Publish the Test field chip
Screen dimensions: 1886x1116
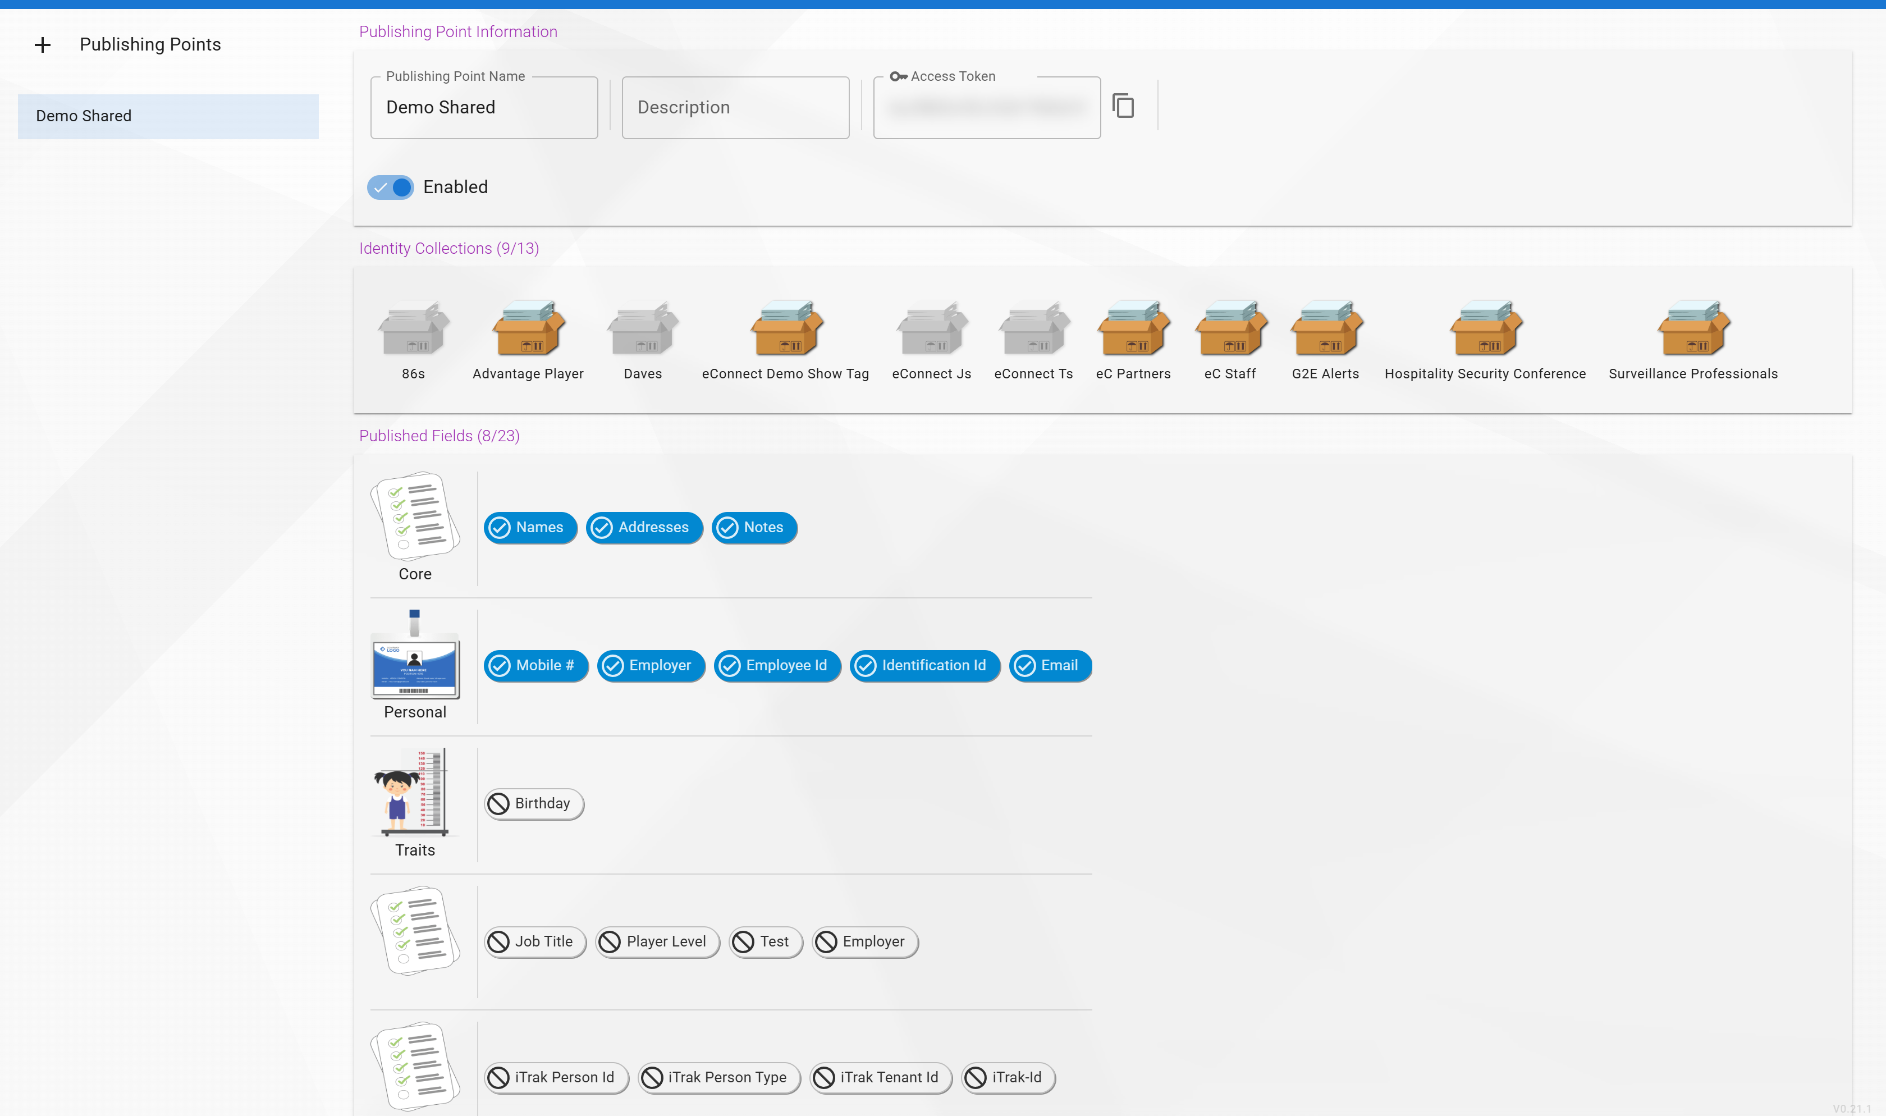[x=766, y=941]
